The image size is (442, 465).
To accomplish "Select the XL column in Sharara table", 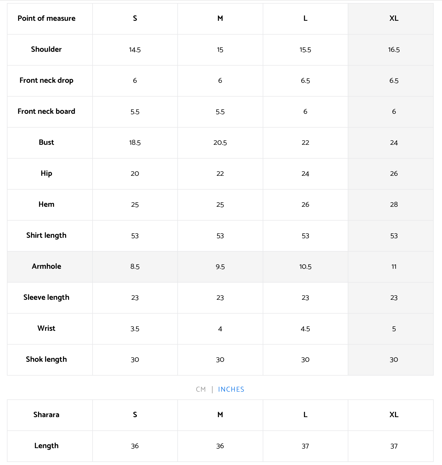I will [x=394, y=415].
